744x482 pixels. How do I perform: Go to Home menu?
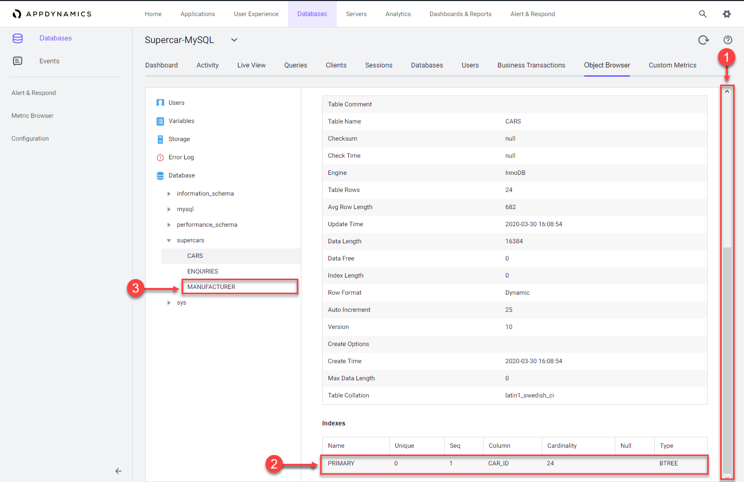click(153, 14)
